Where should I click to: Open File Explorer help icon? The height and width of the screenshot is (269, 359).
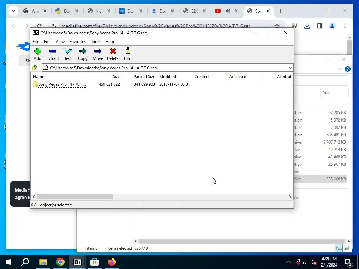coord(347,69)
